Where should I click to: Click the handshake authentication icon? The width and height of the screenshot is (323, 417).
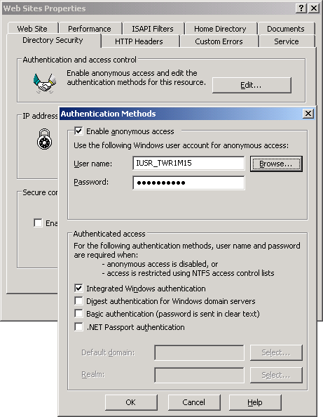(x=45, y=84)
